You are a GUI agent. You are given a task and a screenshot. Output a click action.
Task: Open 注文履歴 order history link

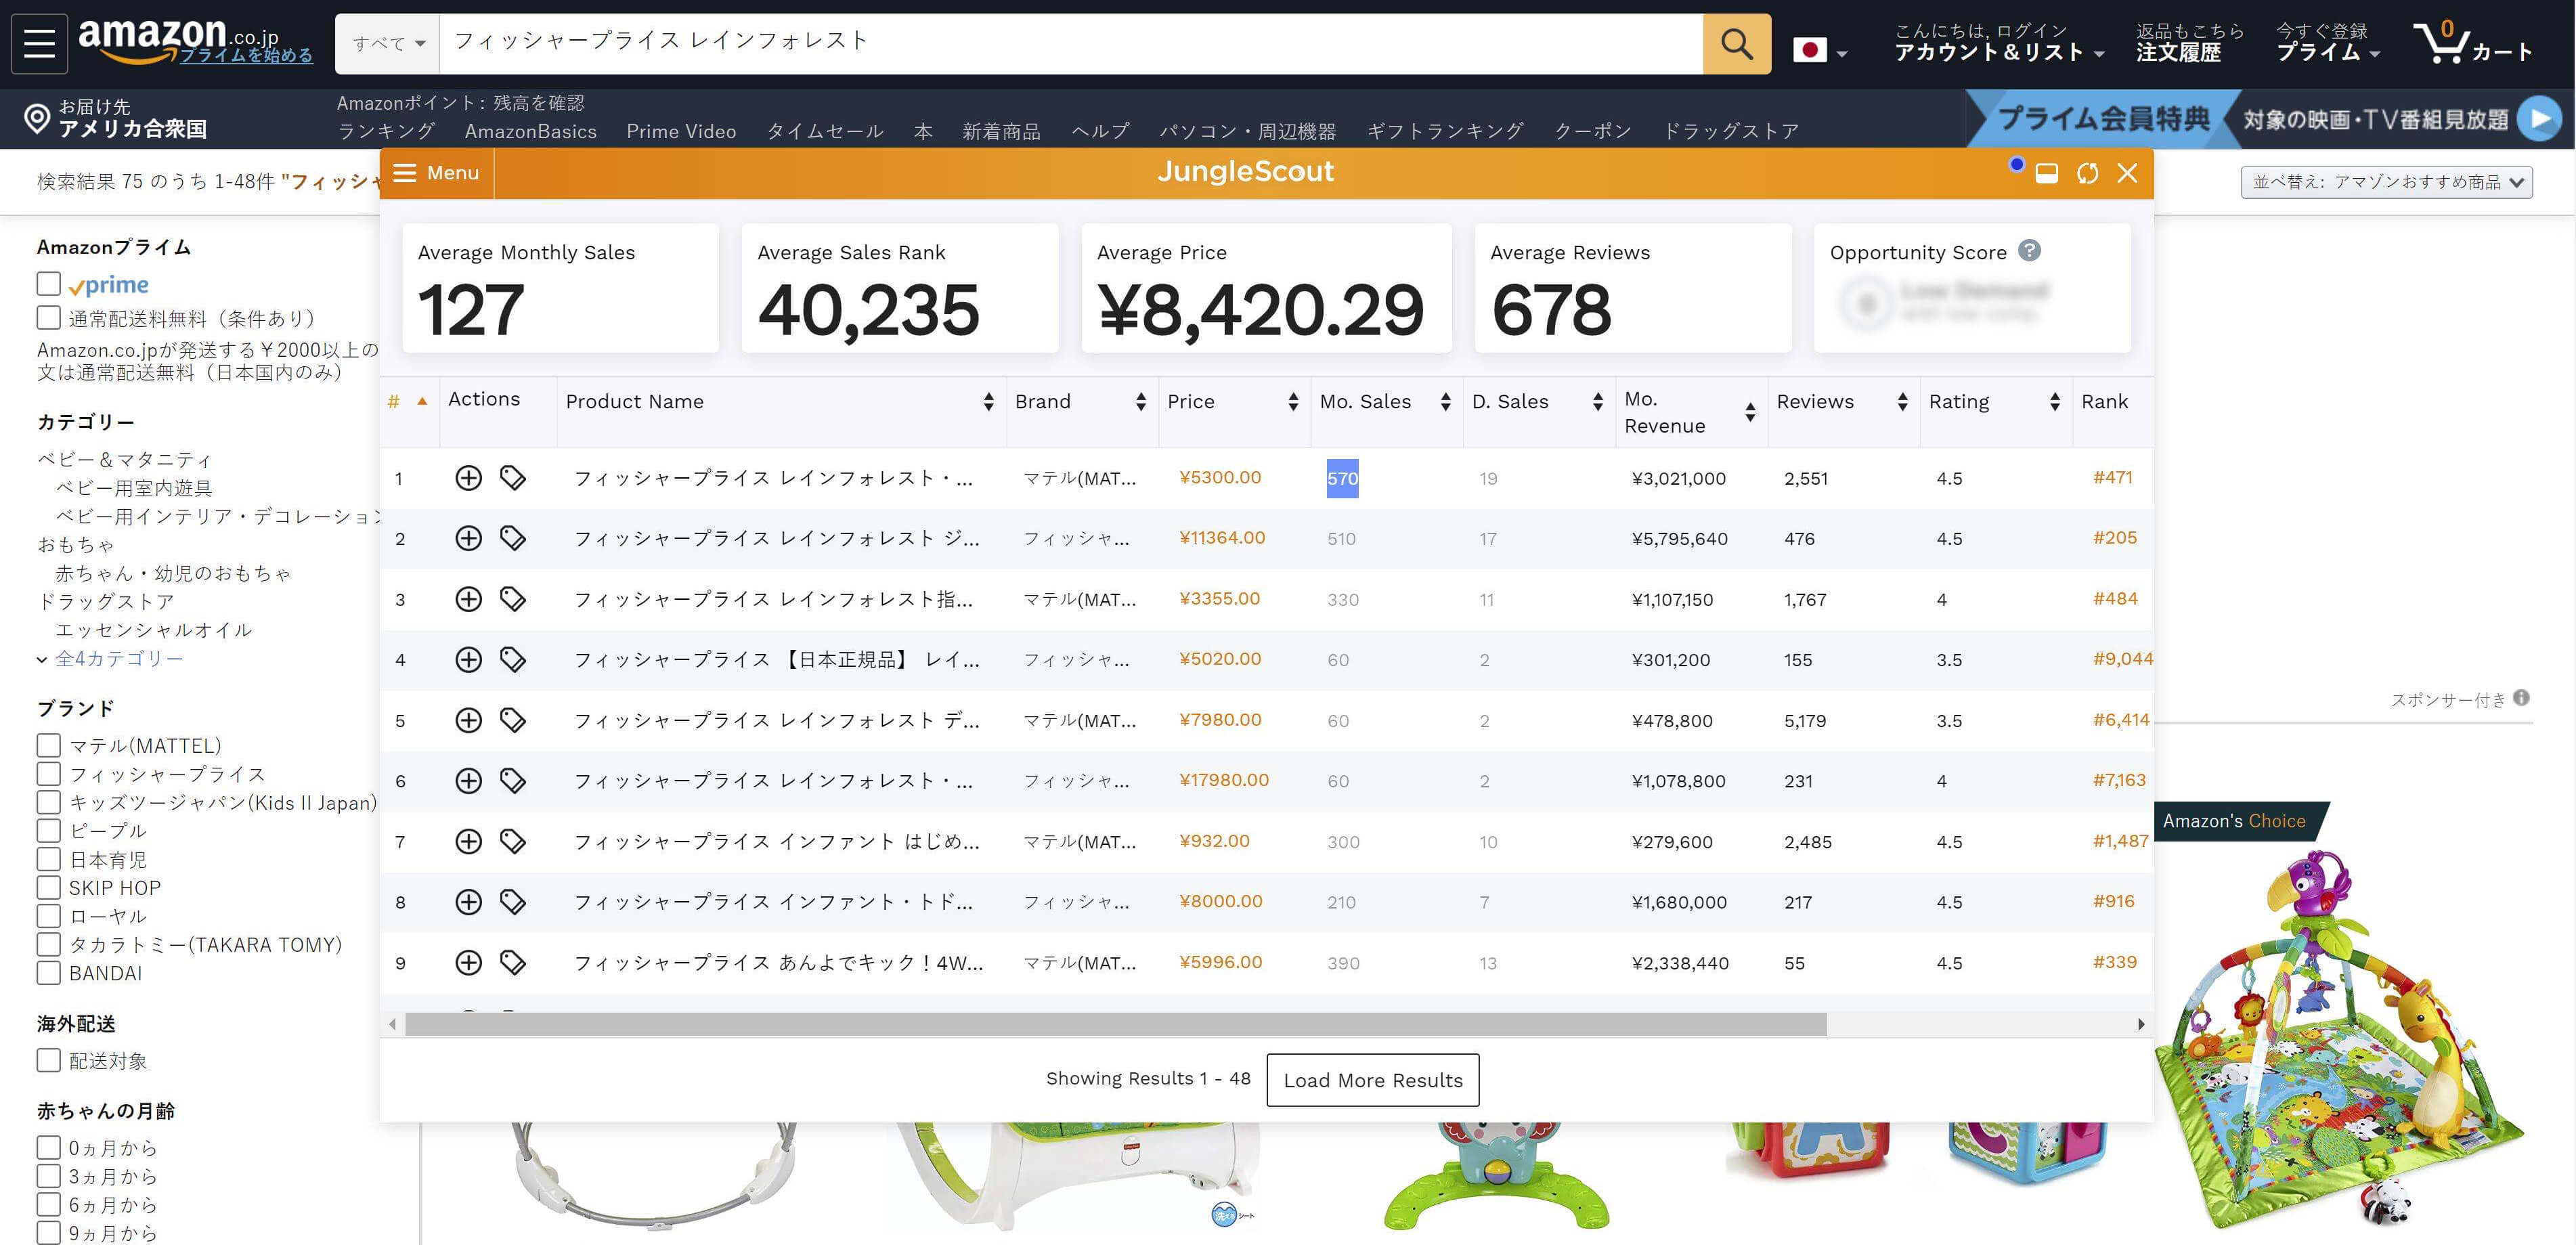[2178, 52]
